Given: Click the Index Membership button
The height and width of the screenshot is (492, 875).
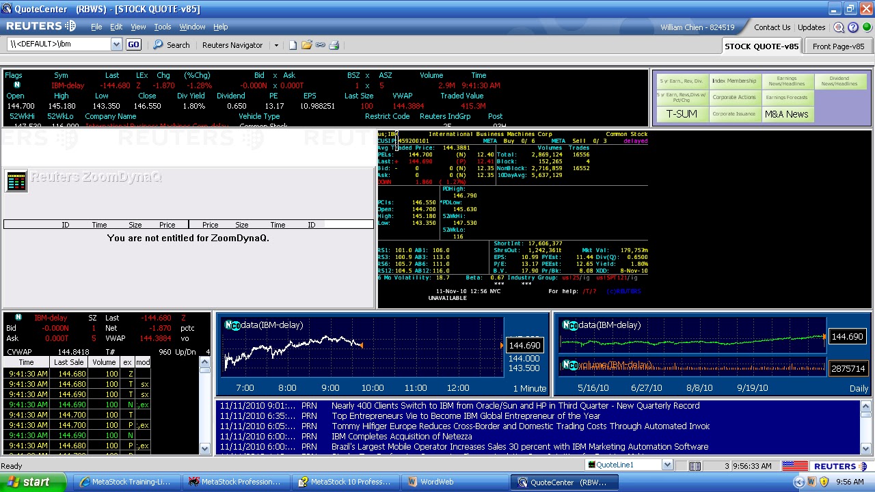Looking at the screenshot, I should coord(734,81).
